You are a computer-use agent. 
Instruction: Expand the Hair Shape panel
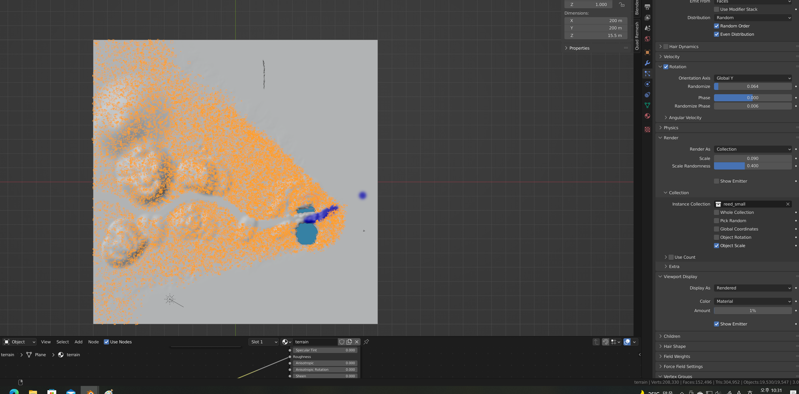(675, 346)
